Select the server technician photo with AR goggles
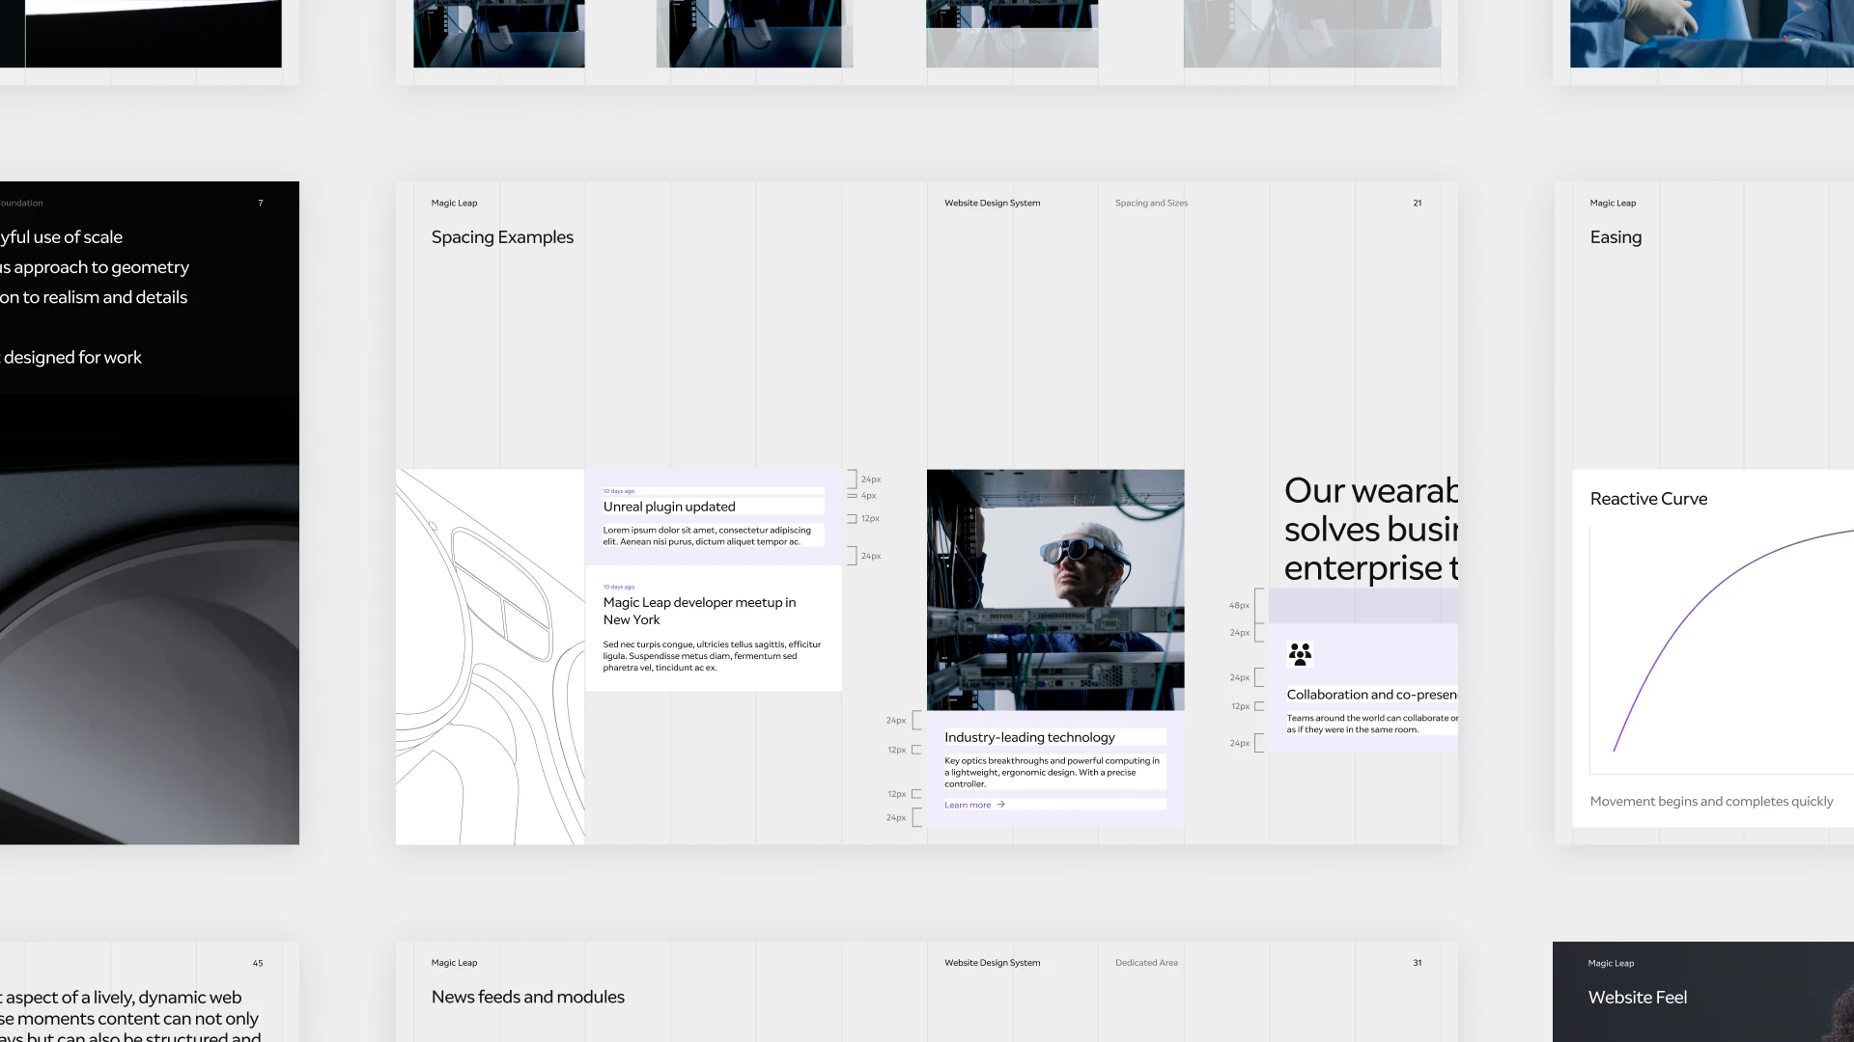This screenshot has width=1854, height=1042. tap(1054, 589)
